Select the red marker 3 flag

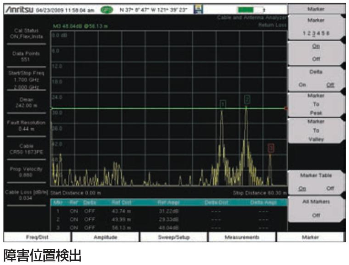point(271,147)
